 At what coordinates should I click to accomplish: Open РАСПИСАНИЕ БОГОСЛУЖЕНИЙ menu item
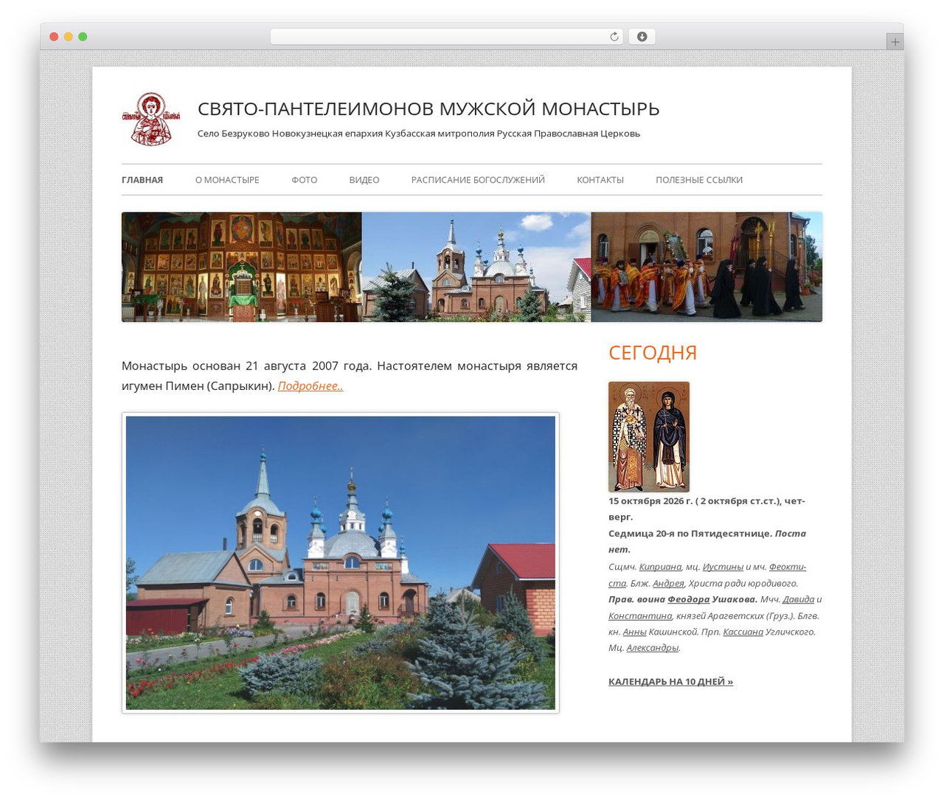(x=478, y=180)
